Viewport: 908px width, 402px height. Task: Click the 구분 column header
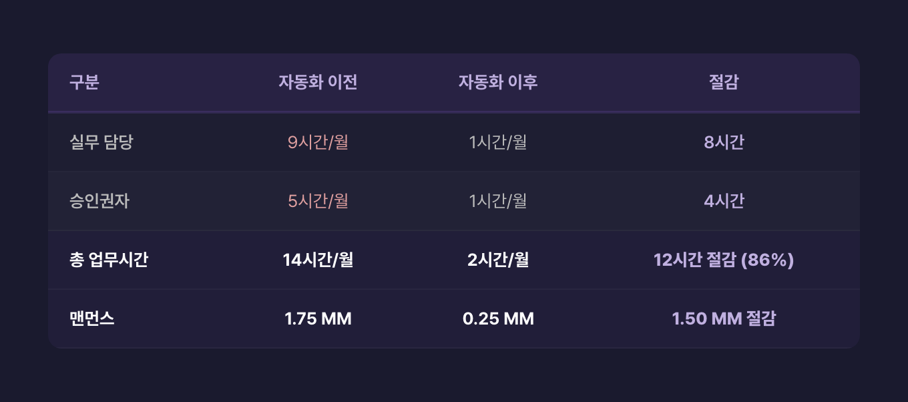(x=84, y=82)
